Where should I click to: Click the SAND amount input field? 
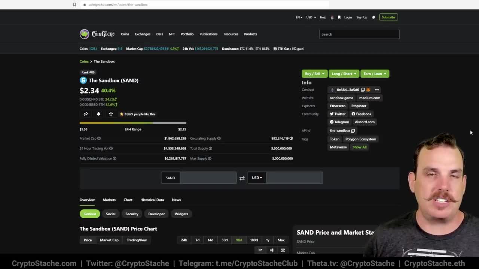click(x=208, y=178)
